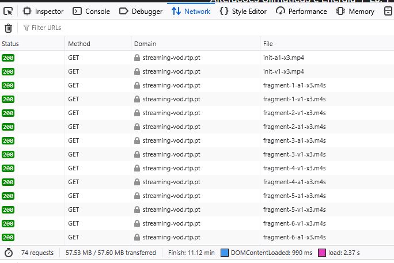Clear network log with trash icon
Image resolution: width=394 pixels, height=263 pixels.
[x=8, y=28]
